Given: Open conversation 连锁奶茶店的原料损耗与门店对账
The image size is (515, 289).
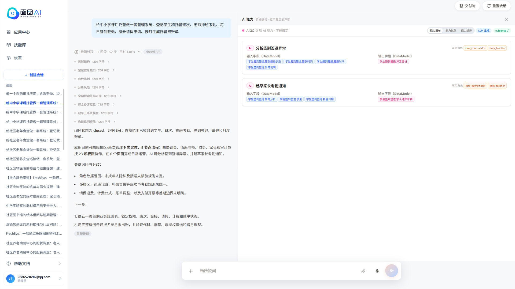Looking at the screenshot, I should 34,224.
